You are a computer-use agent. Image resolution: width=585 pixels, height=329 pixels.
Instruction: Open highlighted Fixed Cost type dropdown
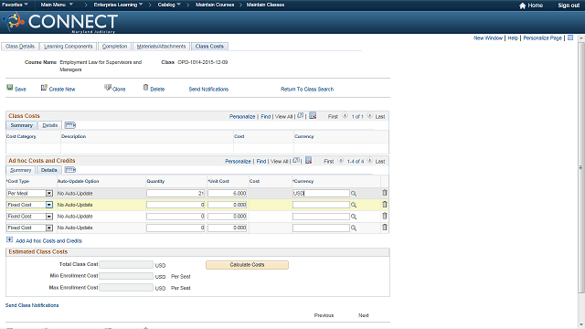(48, 205)
